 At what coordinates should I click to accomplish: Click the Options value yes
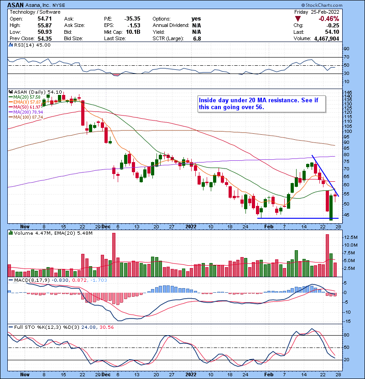[196, 19]
